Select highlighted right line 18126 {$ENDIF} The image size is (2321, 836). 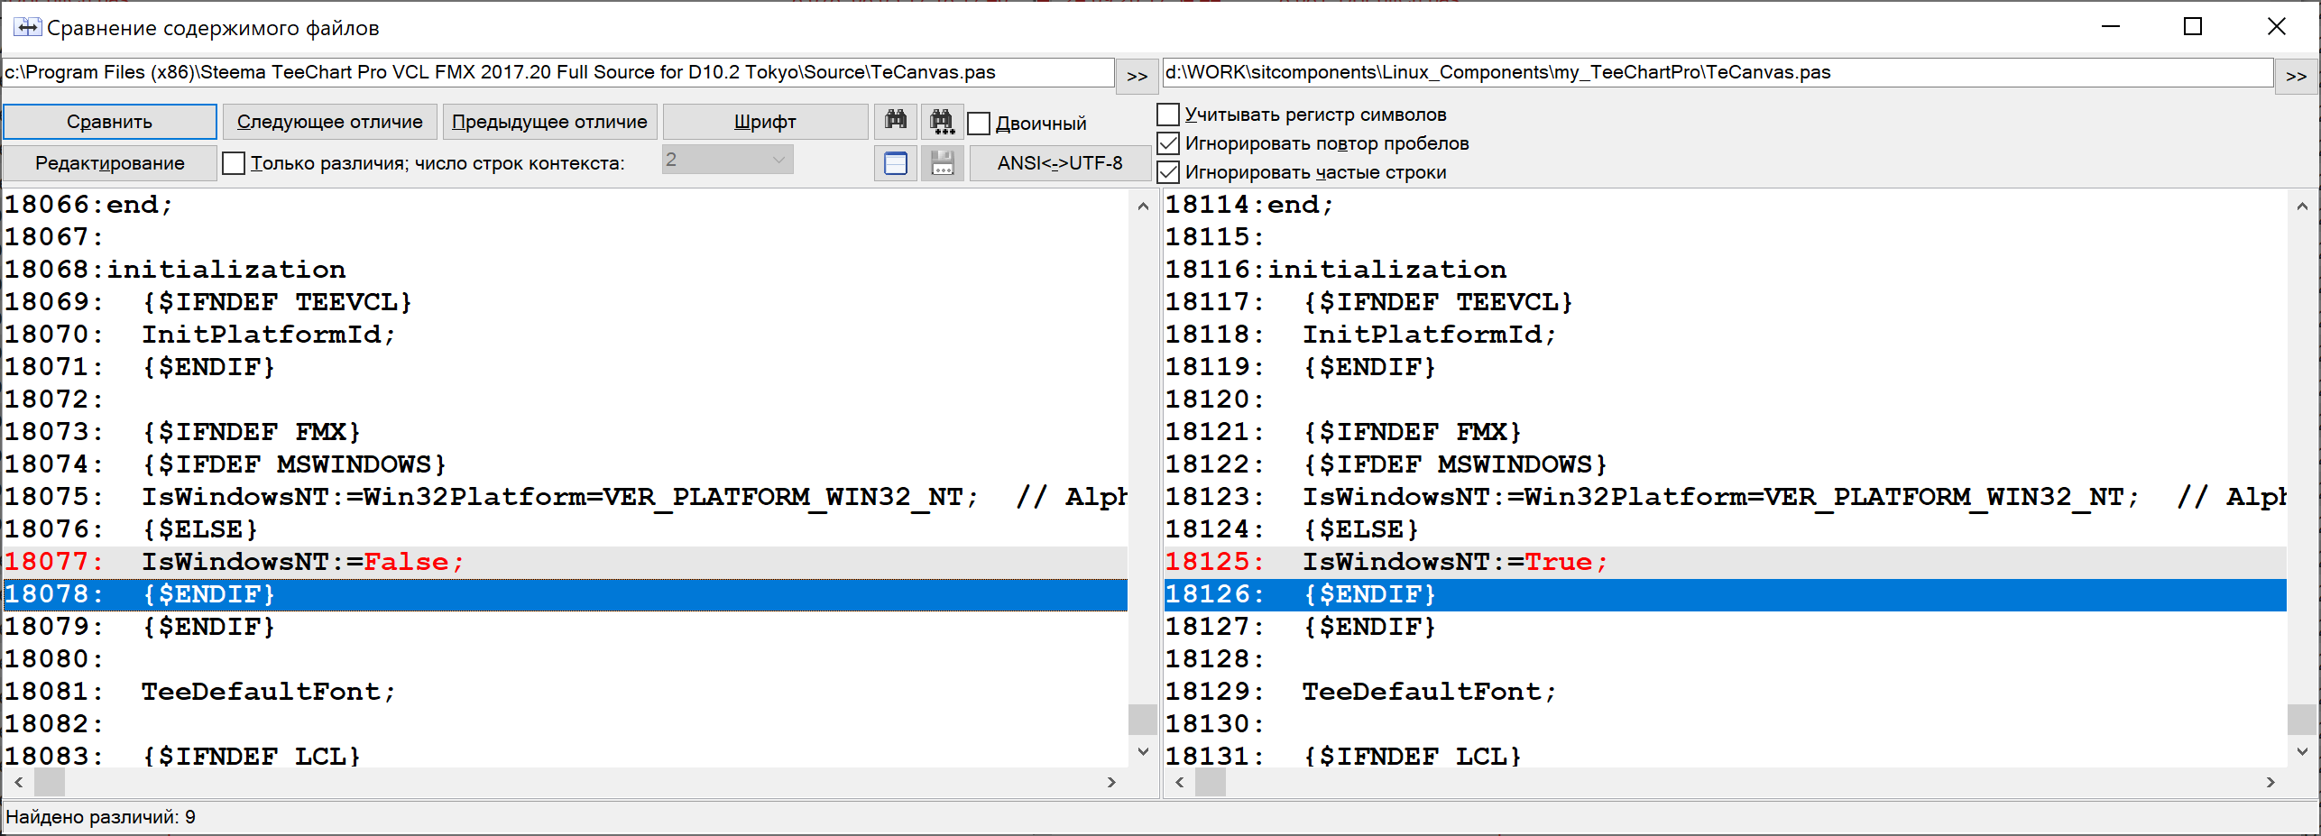1726,594
